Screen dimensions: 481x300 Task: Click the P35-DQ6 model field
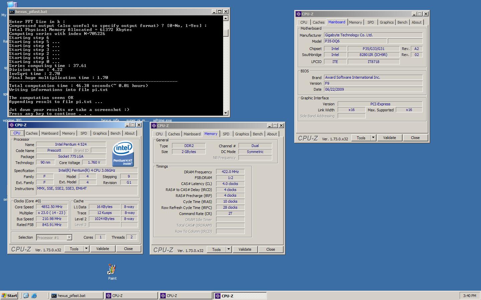355,41
